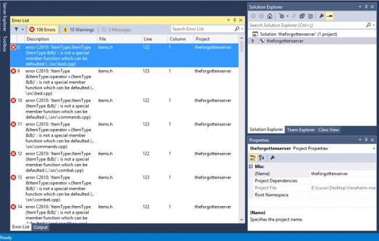Click the Error List scrollbar up arrow
The width and height of the screenshot is (379, 241).
click(241, 38)
